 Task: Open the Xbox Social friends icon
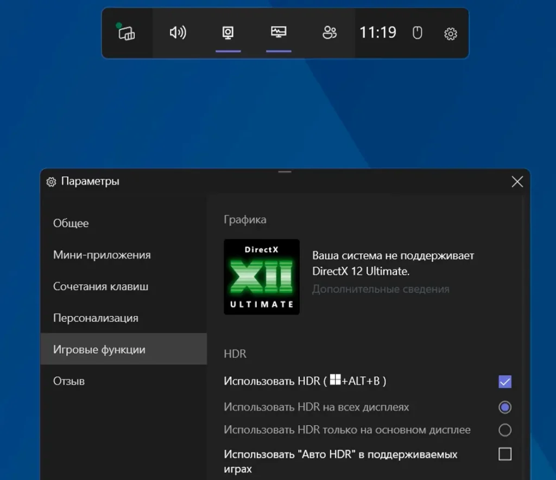(x=330, y=33)
